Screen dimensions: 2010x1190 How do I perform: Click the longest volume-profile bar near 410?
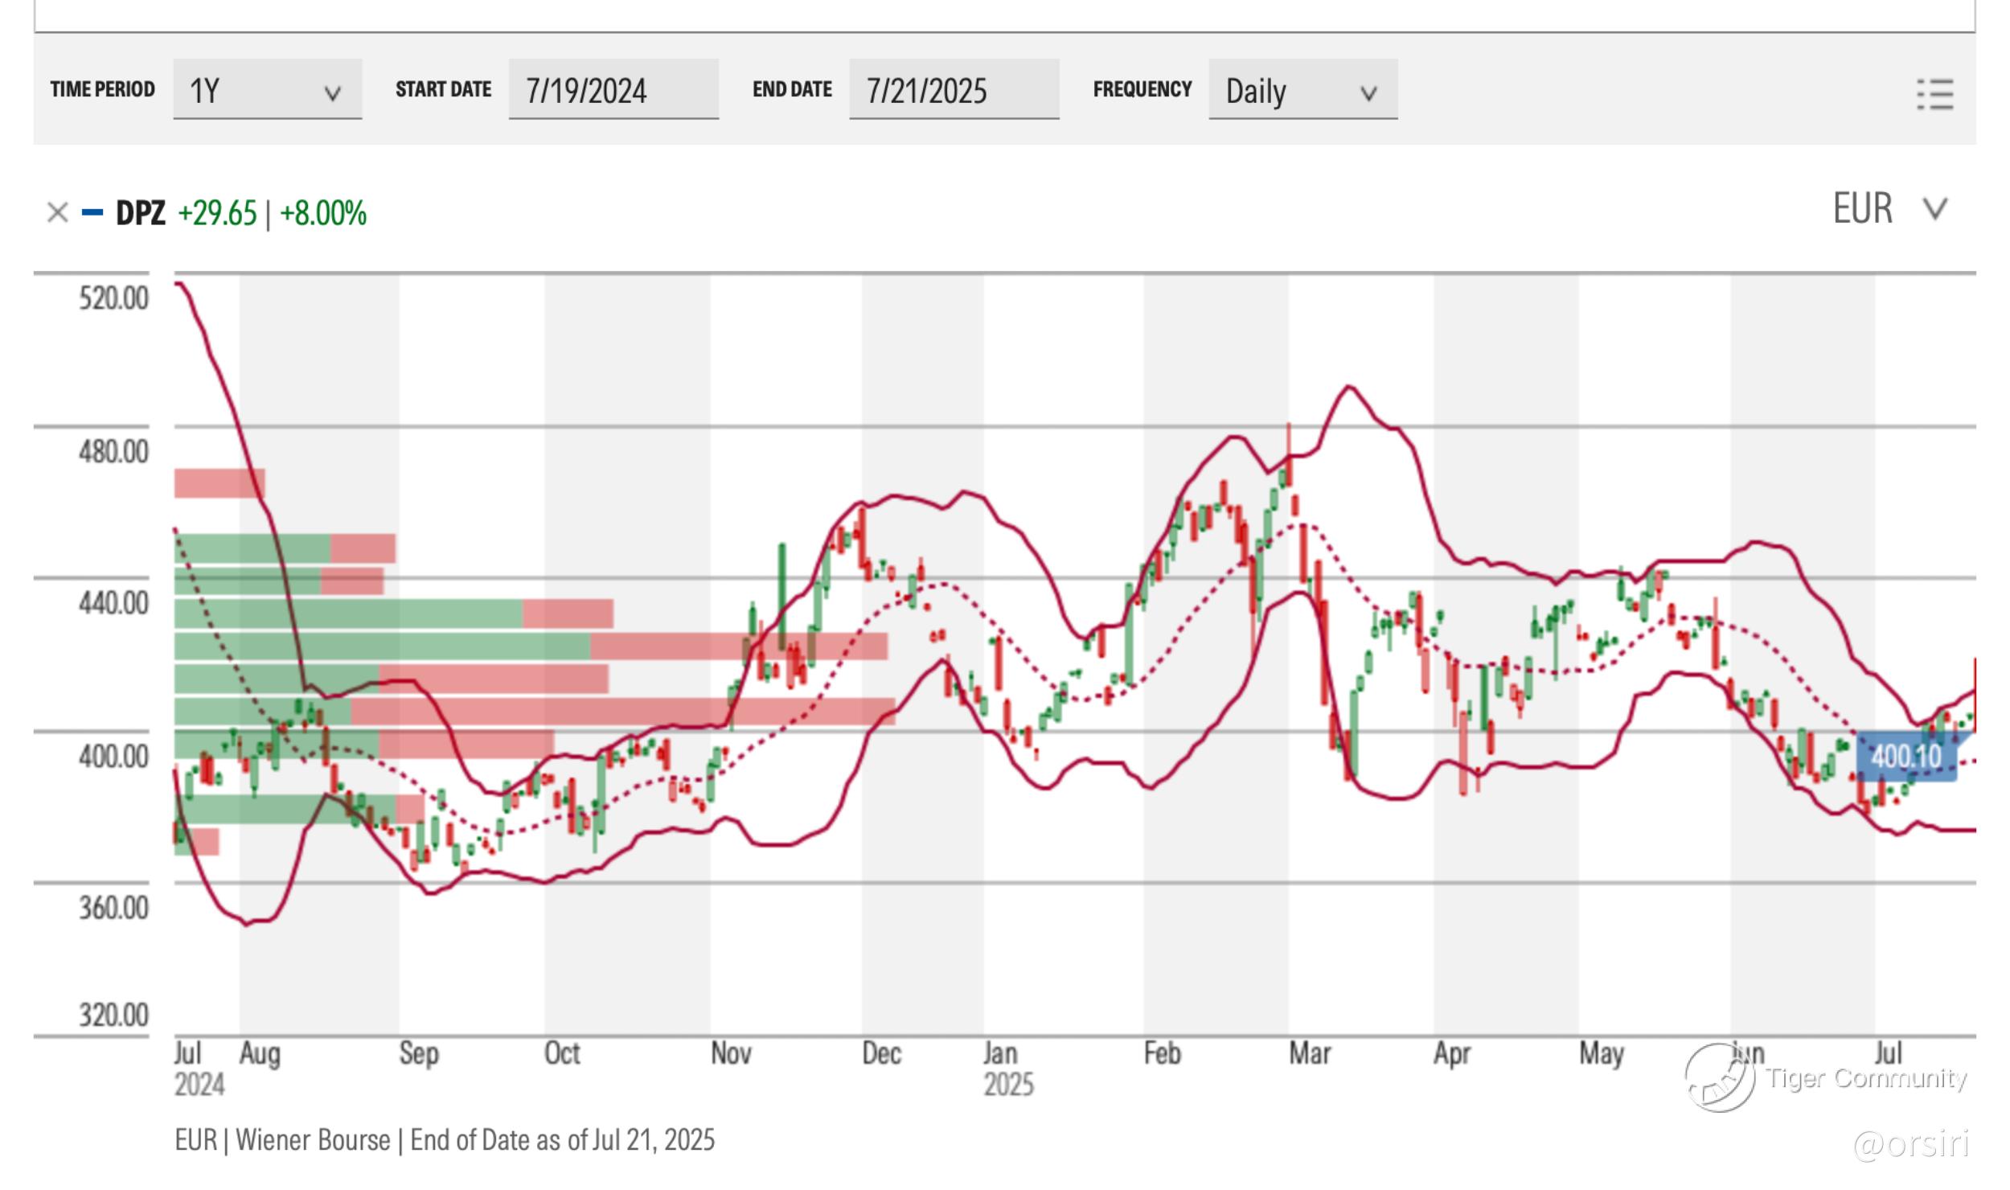click(535, 712)
